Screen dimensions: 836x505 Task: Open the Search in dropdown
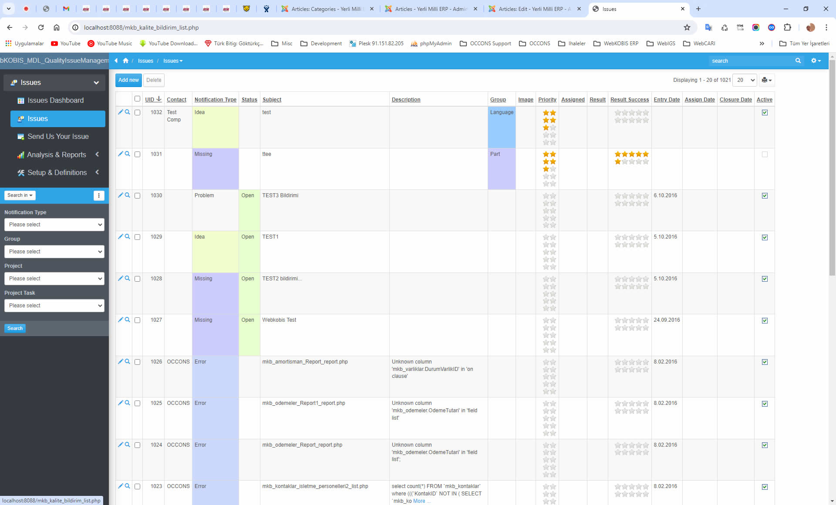pyautogui.click(x=20, y=195)
